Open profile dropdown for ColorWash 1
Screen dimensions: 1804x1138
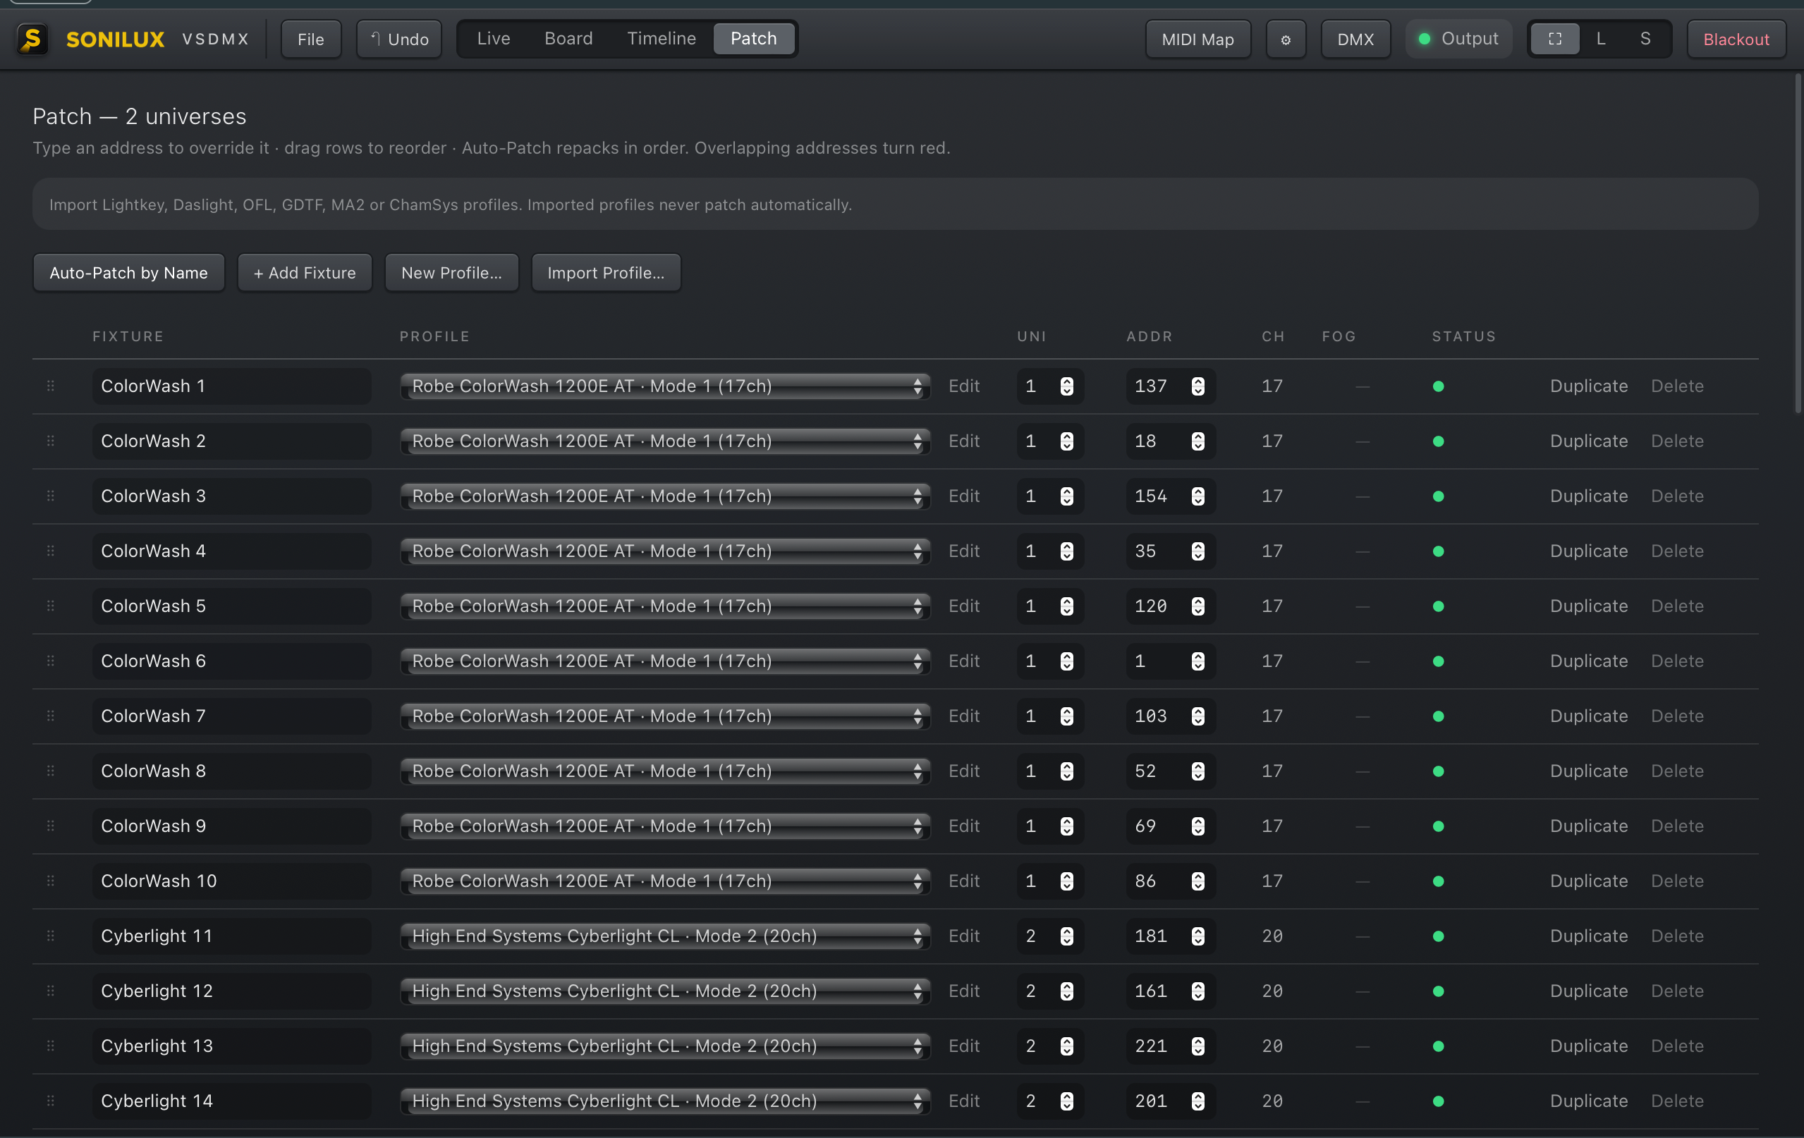click(x=665, y=386)
